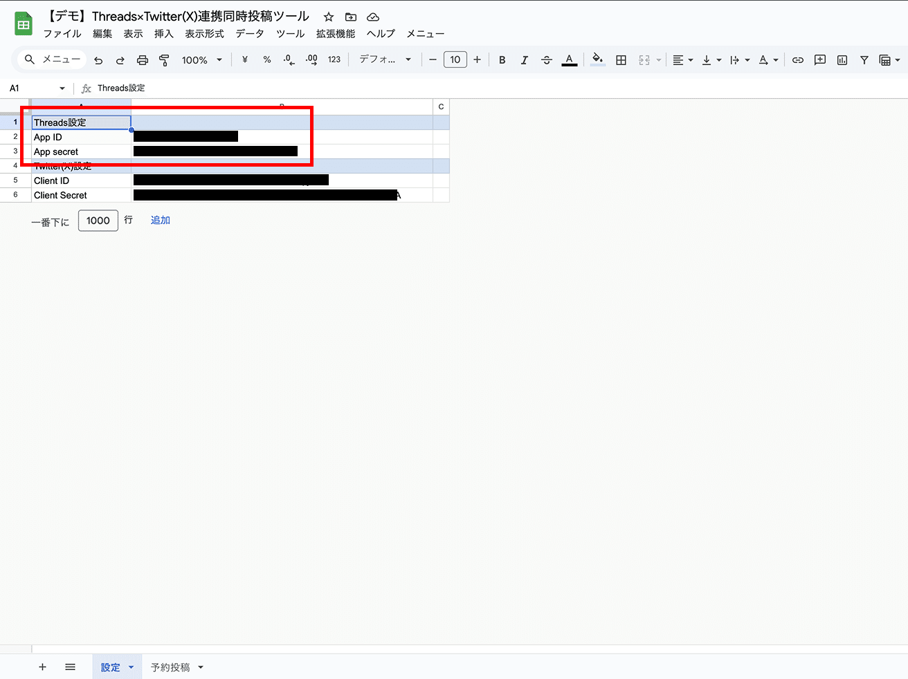Print the spreadsheet
This screenshot has width=908, height=679.
tap(143, 60)
